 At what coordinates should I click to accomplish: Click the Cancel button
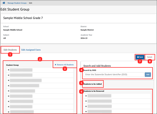[x=150, y=57]
